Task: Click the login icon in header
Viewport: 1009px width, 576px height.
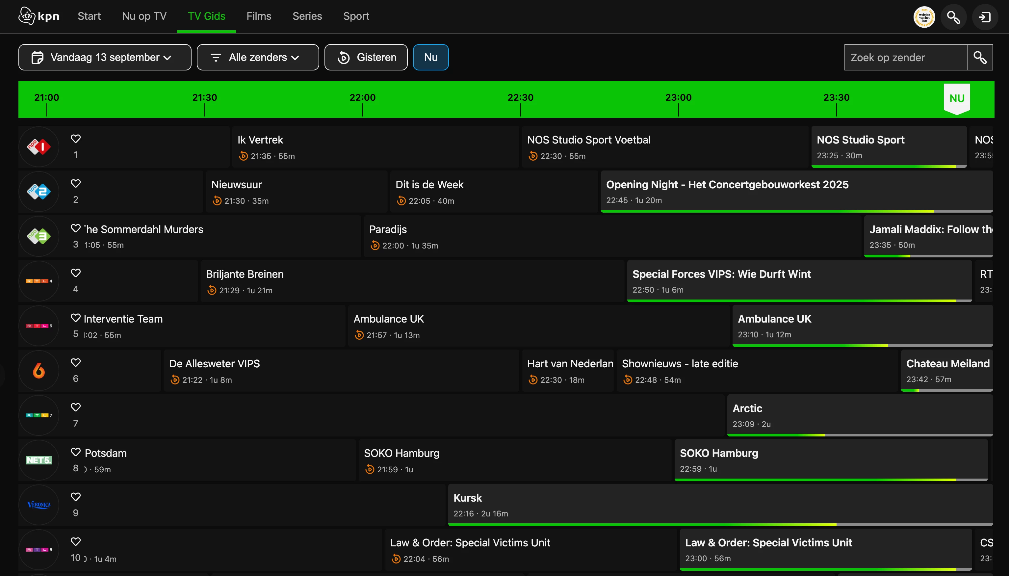Action: pyautogui.click(x=984, y=17)
